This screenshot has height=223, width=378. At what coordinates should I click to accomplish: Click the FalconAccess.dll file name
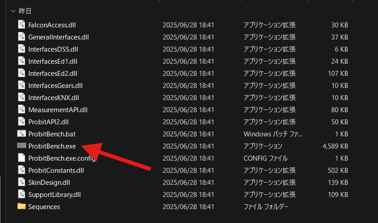(x=52, y=25)
